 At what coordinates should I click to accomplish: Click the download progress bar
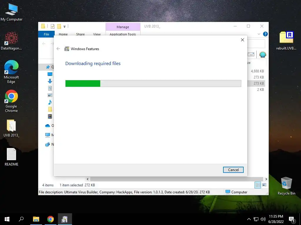(x=153, y=83)
